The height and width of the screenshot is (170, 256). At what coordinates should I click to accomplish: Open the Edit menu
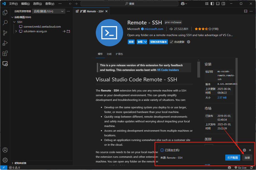[x=25, y=4]
